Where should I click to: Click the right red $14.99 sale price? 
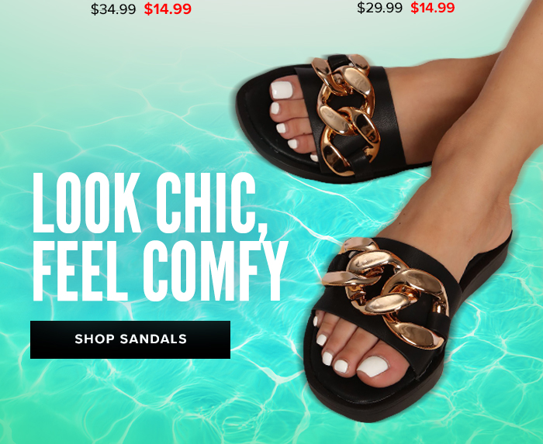point(433,8)
